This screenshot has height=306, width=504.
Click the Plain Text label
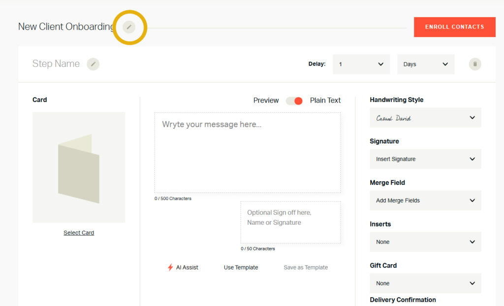(x=325, y=101)
